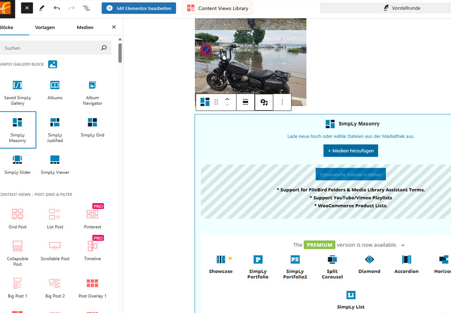Insert the Simply Grid block

click(92, 127)
